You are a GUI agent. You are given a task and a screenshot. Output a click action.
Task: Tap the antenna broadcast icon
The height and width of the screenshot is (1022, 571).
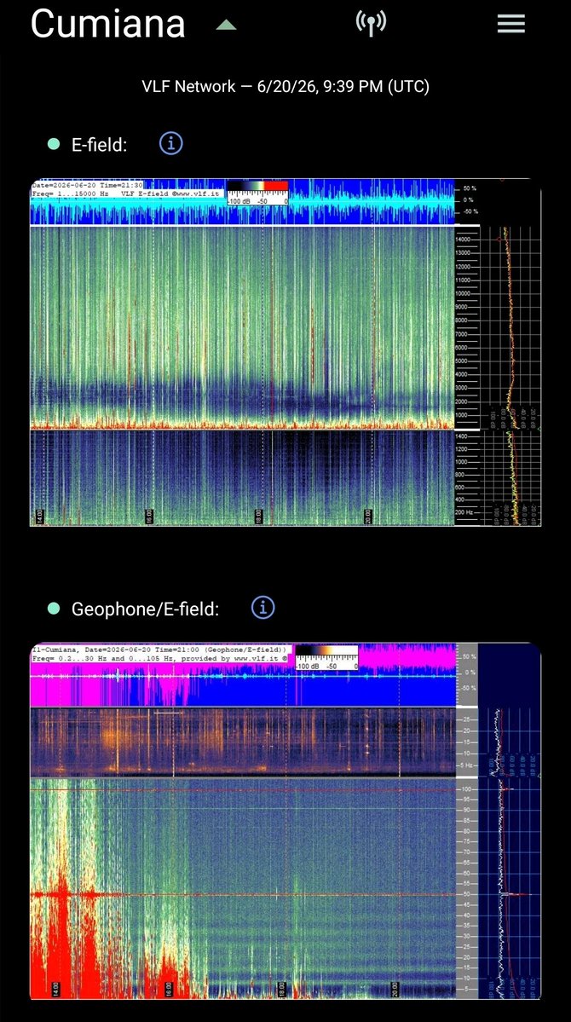(371, 24)
